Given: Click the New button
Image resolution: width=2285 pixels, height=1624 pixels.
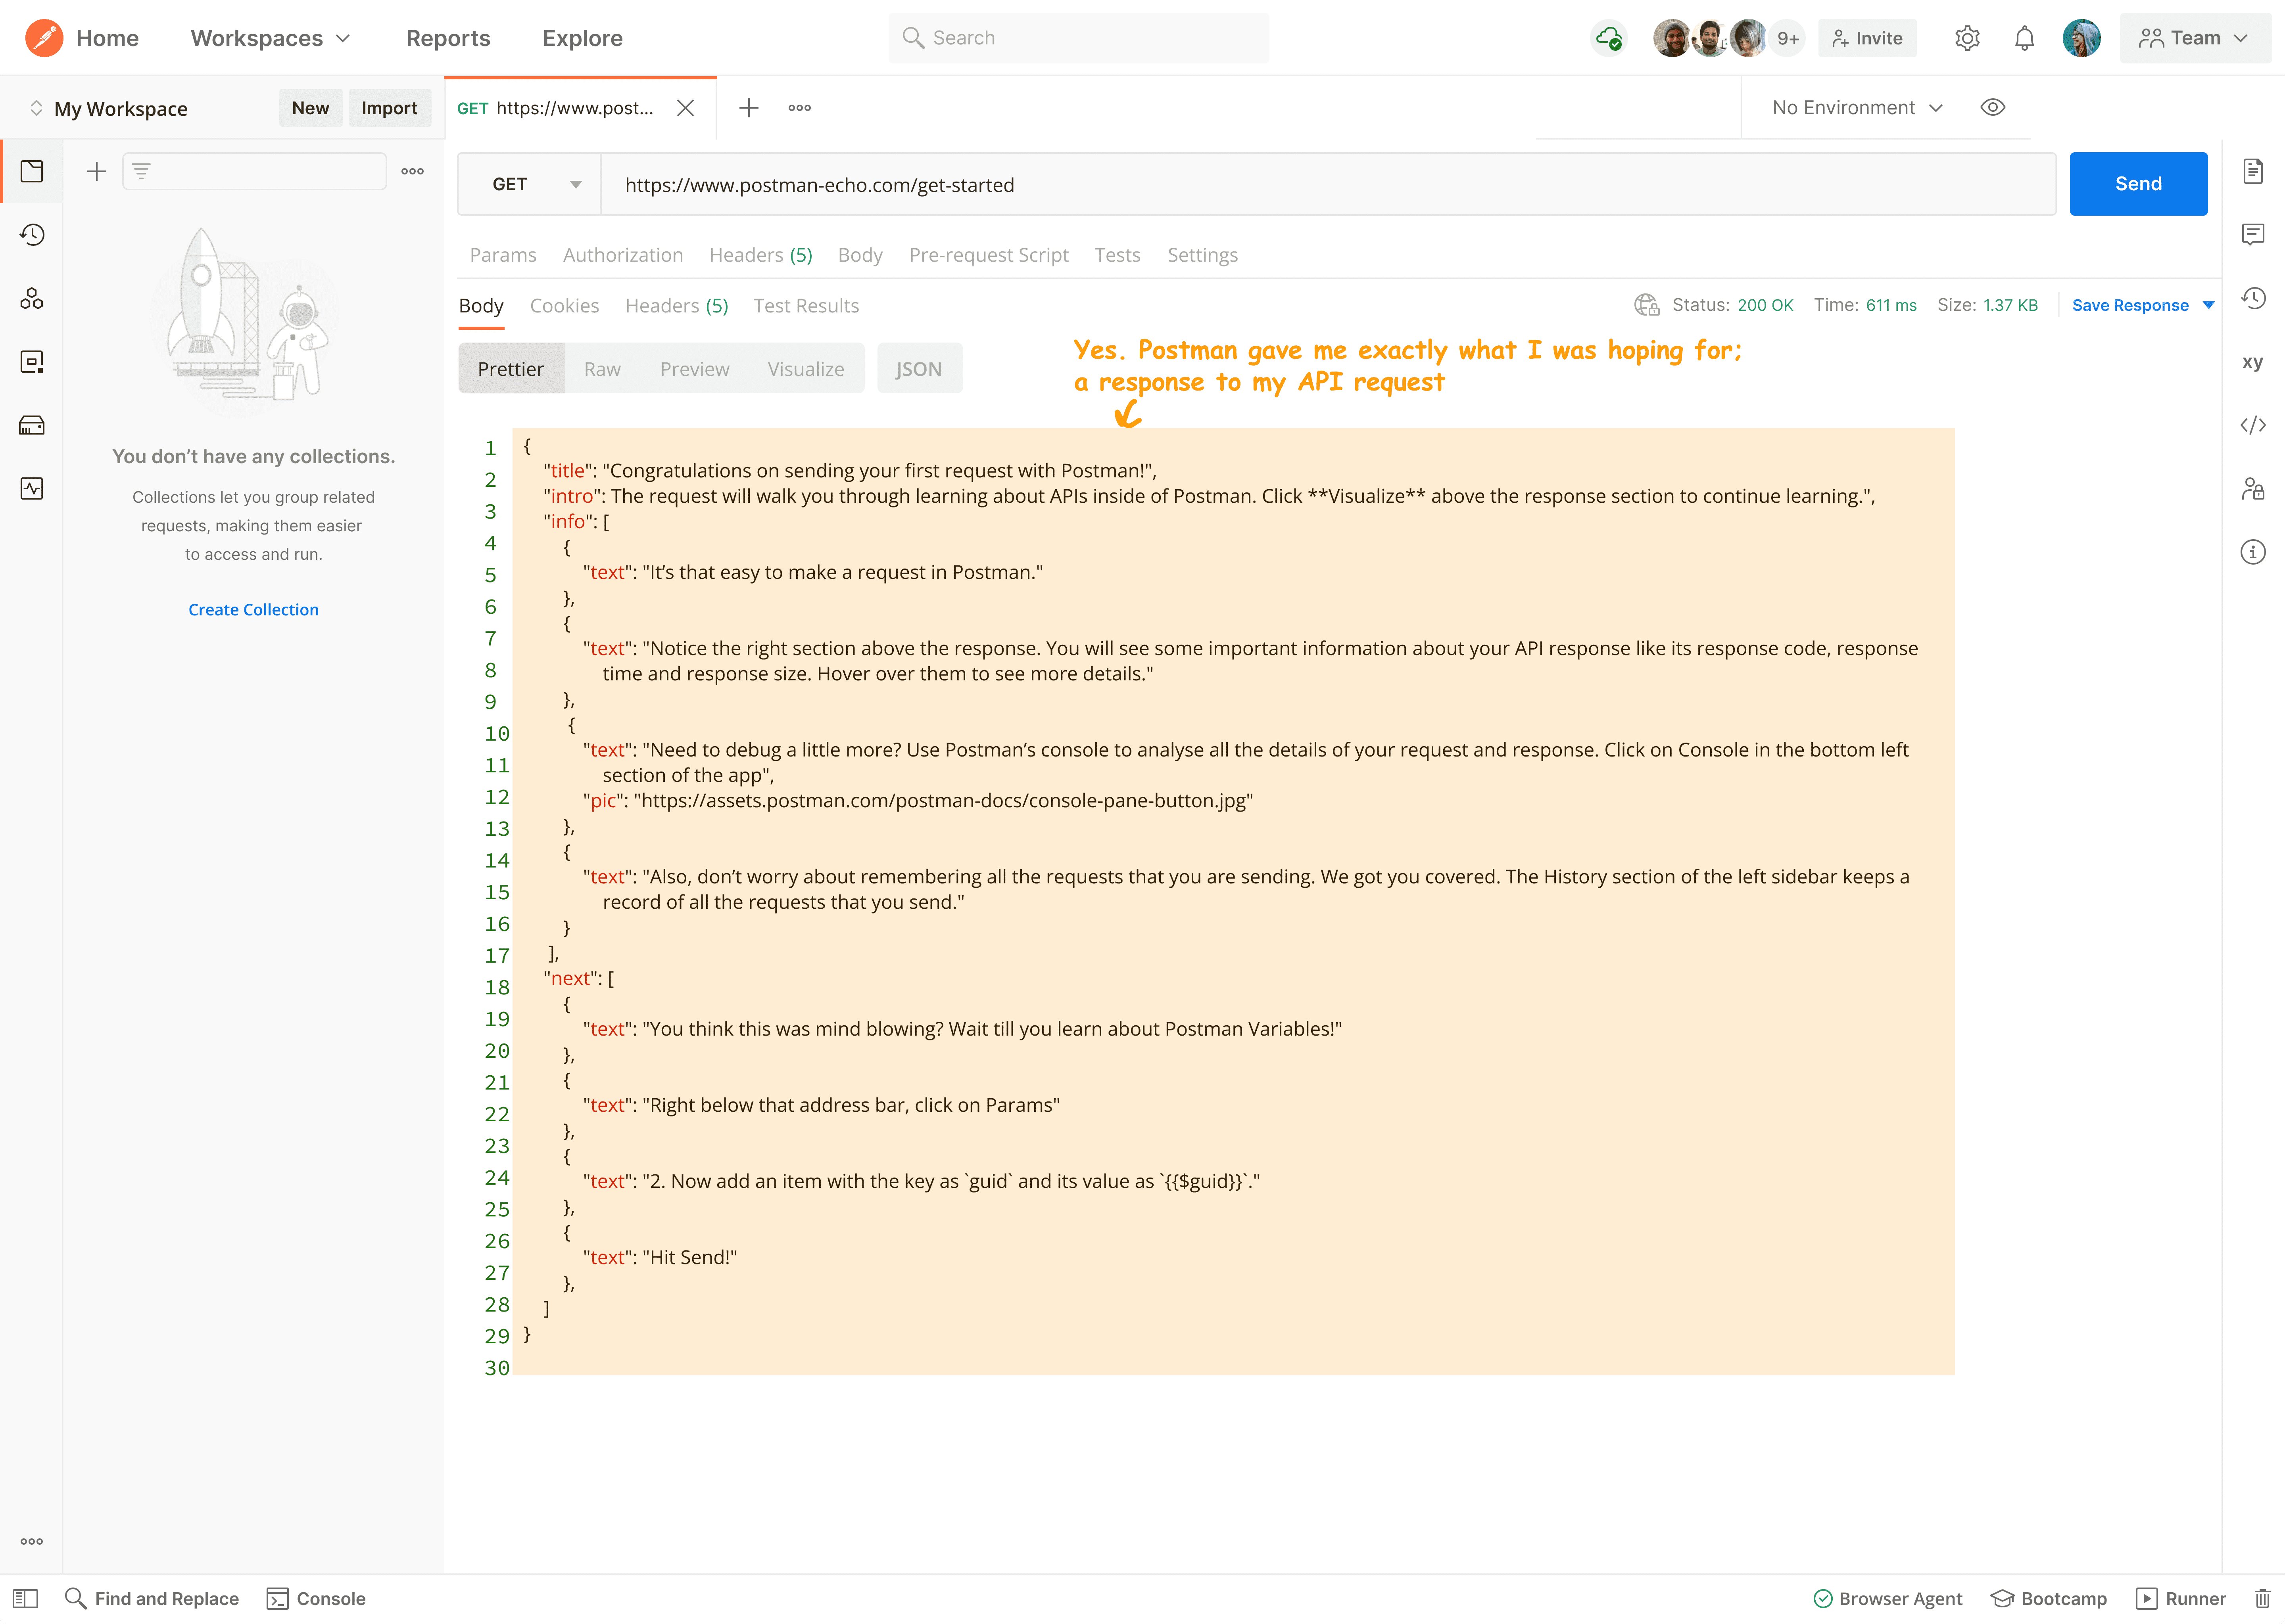Looking at the screenshot, I should click(310, 108).
